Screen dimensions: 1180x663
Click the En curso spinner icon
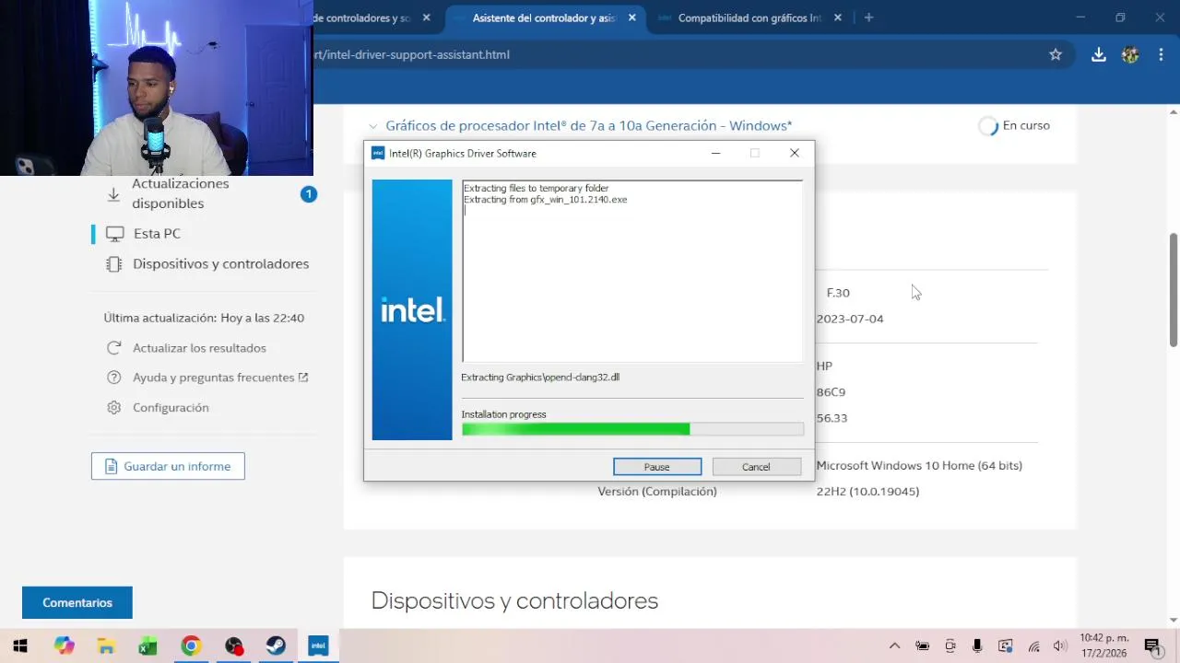tap(988, 126)
